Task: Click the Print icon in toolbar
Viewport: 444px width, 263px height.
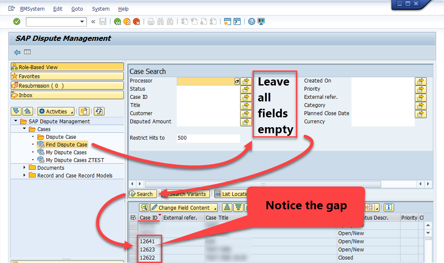Action: coord(151,21)
